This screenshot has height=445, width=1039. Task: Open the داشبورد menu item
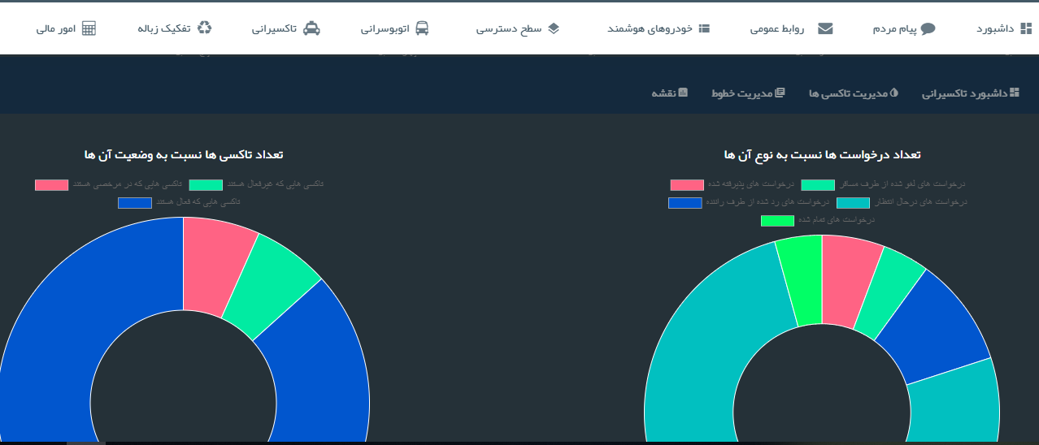point(996,28)
